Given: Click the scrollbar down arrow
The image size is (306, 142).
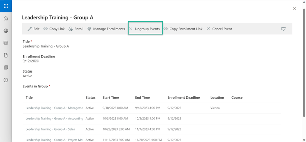Looking at the screenshot, I should [x=304, y=140].
